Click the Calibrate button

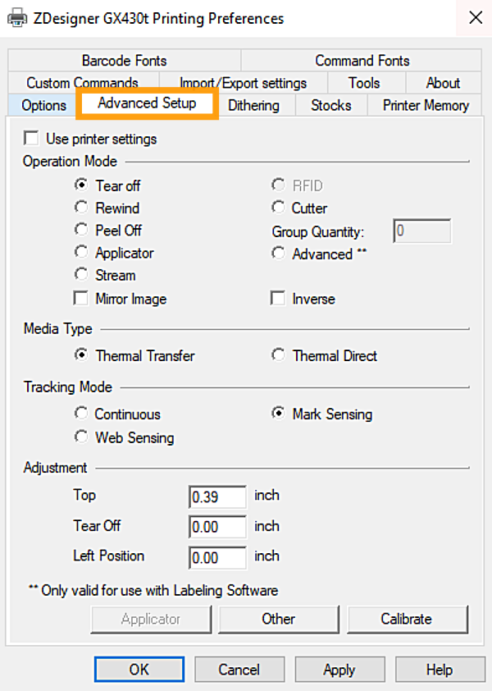pos(407,619)
